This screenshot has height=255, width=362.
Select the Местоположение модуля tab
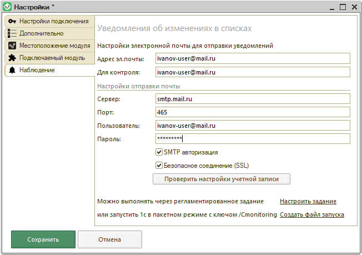click(54, 46)
